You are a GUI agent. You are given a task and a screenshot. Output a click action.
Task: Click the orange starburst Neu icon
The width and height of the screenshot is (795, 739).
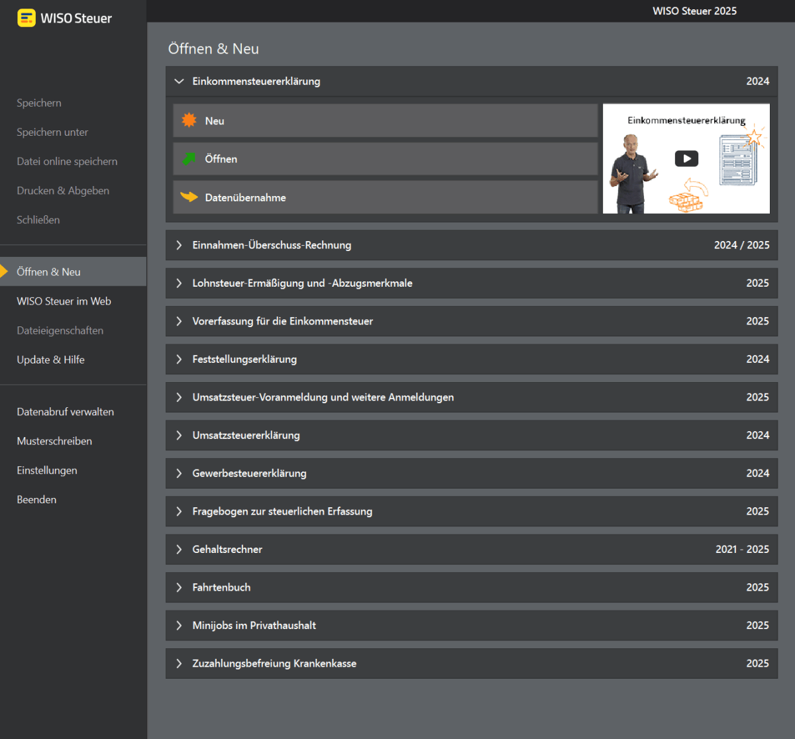tap(189, 120)
